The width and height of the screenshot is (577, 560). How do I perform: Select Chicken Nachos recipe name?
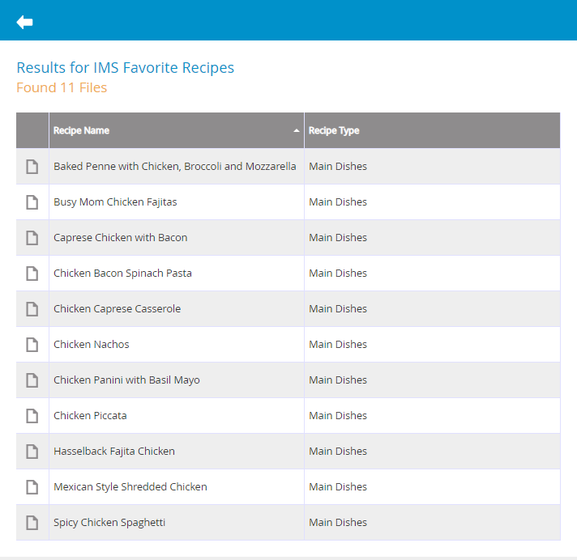[x=92, y=345]
